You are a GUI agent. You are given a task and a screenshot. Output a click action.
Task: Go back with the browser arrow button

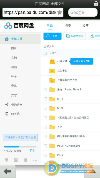7,171
